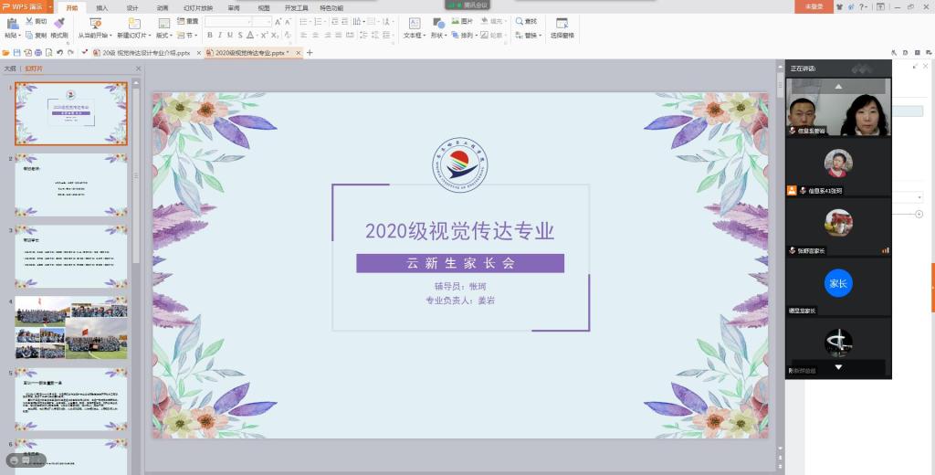This screenshot has height=475, width=935.
Task: Click the Find (查找) icon
Action: click(x=526, y=20)
